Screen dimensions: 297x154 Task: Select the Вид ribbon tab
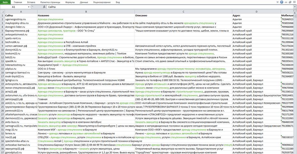(x=118, y=2)
